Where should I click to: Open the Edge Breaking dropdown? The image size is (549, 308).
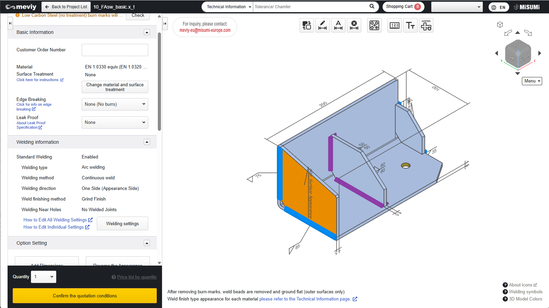coord(115,104)
